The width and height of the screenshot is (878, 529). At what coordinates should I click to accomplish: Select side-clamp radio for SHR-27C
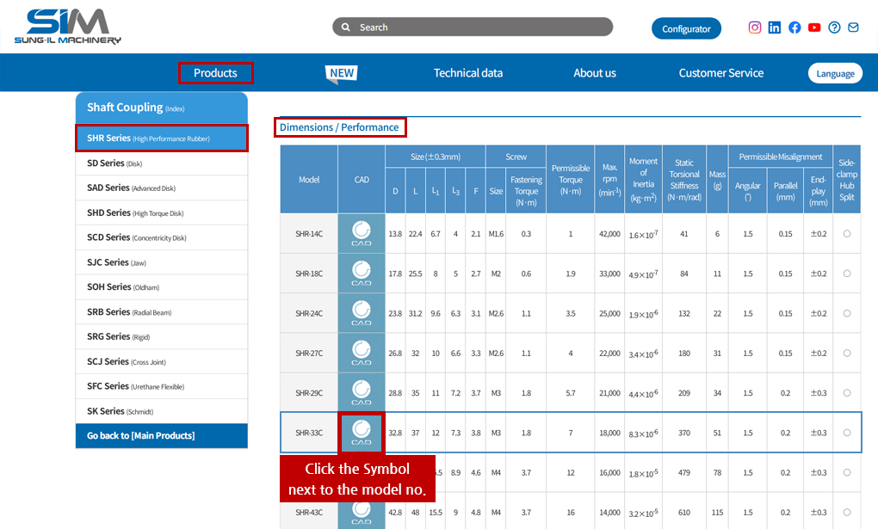point(847,353)
